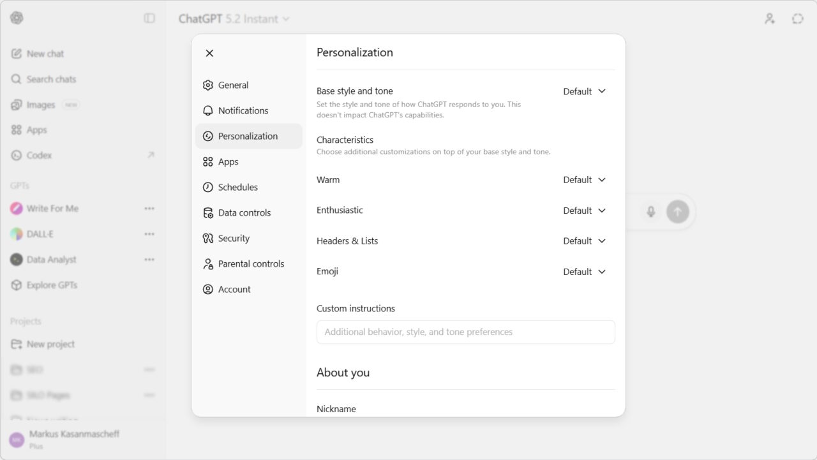This screenshot has height=460, width=817.
Task: Select the Personalization settings icon
Action: click(207, 136)
